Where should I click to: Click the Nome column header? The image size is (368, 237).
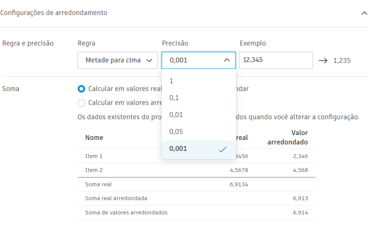click(x=94, y=138)
